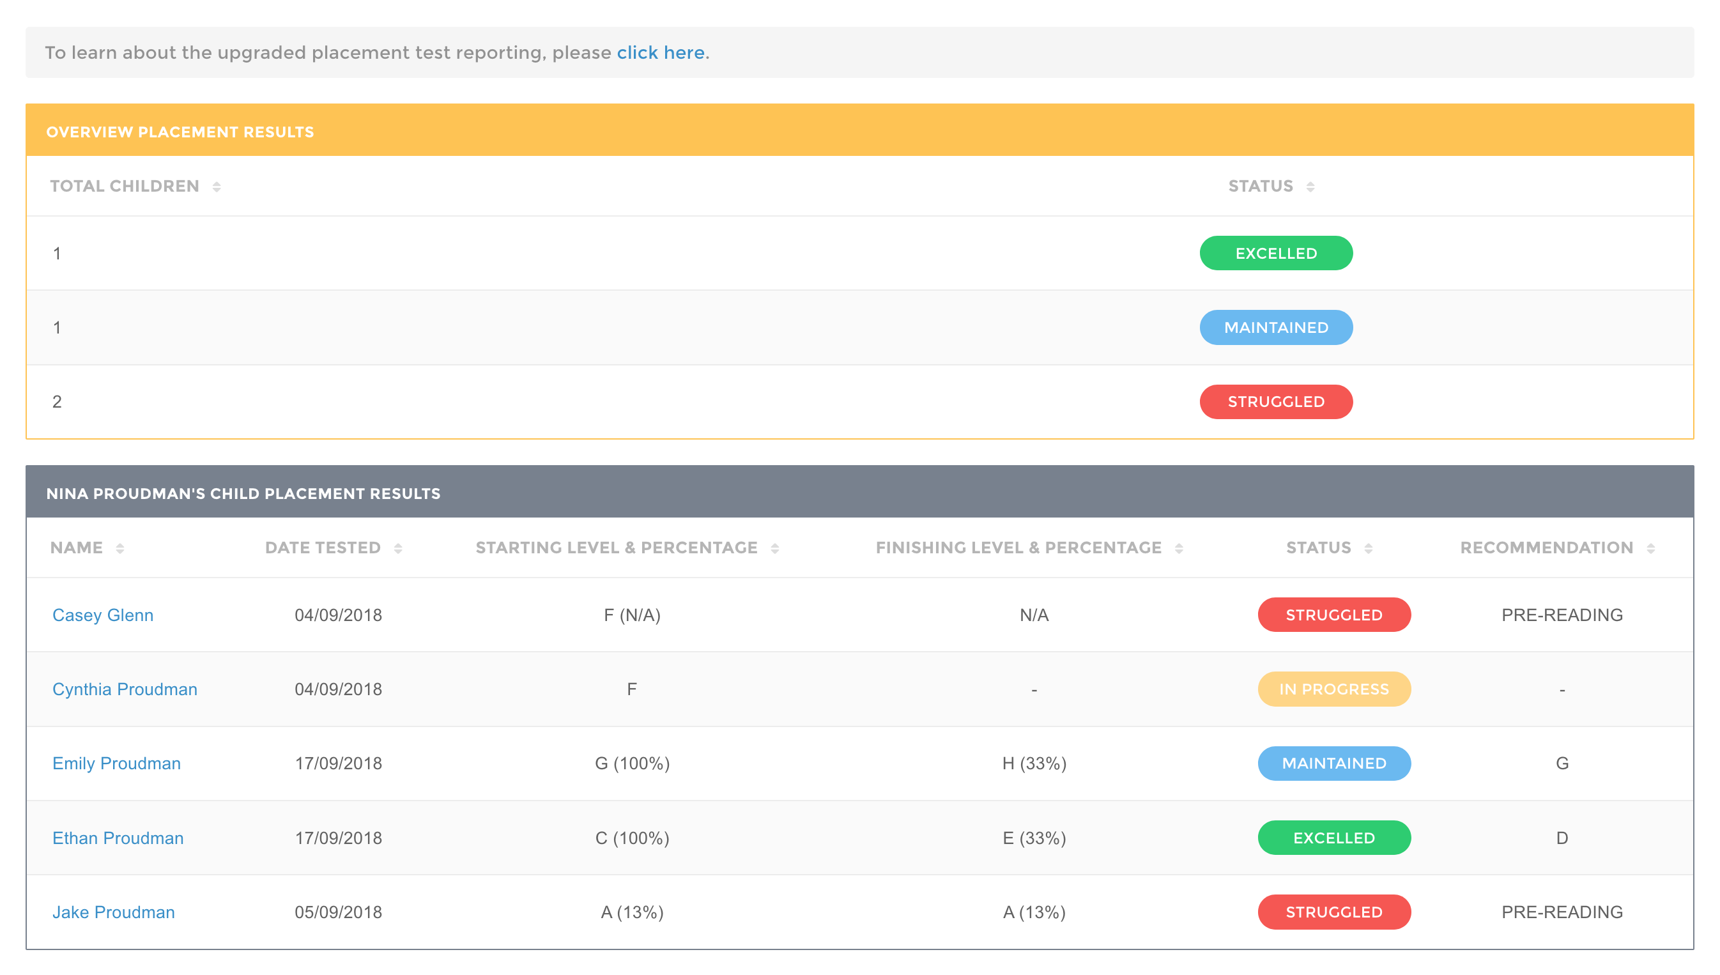Viewport: 1720px width, 975px height.
Task: Sort child results by Name arrows
Action: (x=120, y=548)
